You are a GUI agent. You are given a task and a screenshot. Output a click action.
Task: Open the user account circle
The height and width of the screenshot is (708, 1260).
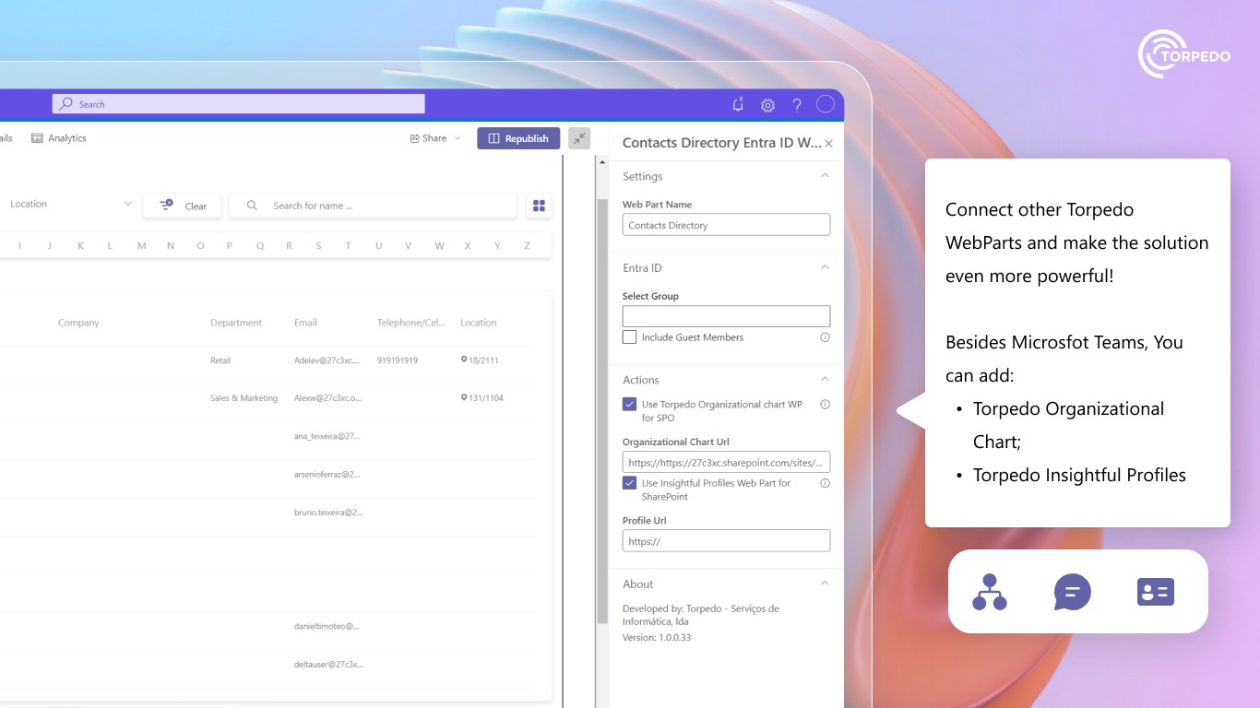click(826, 104)
